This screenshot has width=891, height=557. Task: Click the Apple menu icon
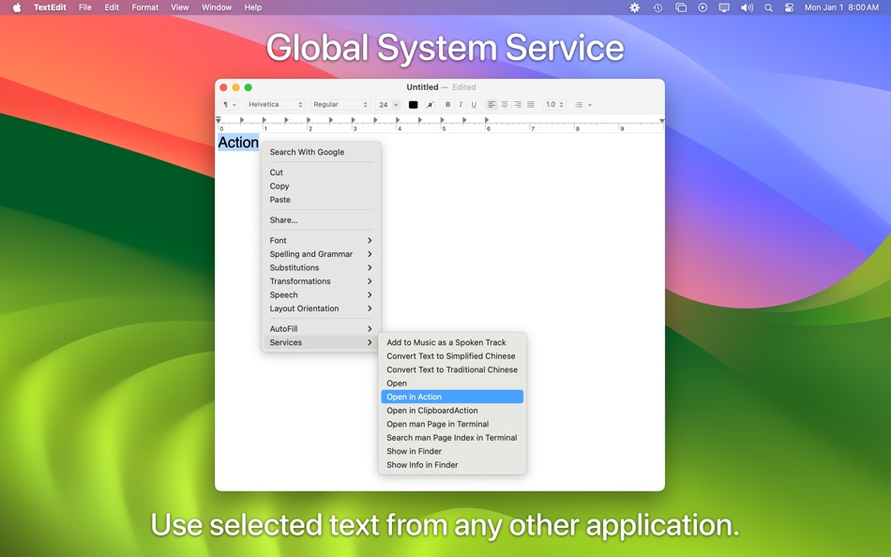tap(17, 8)
